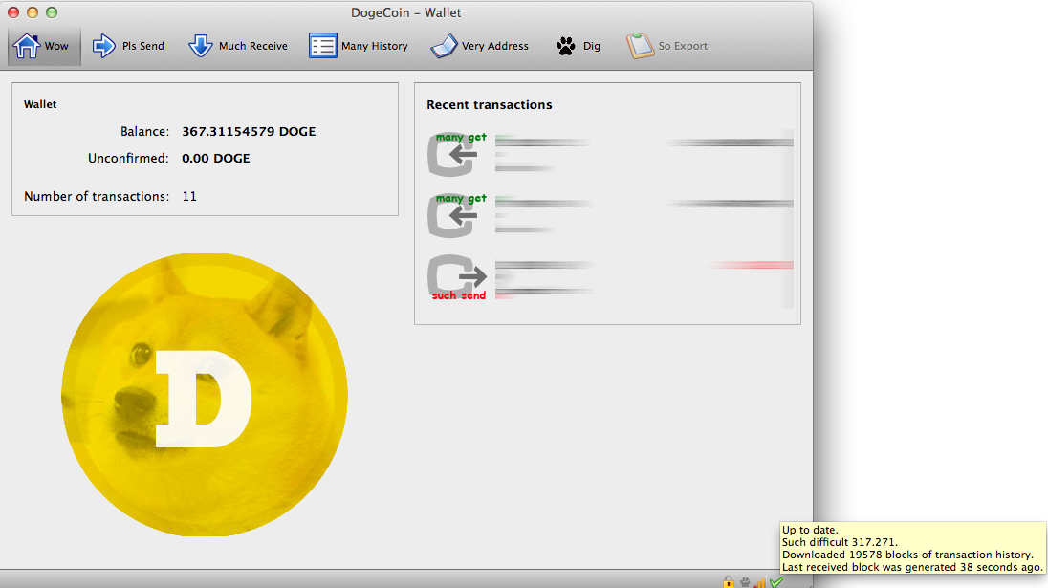Click the wallet encryption lock icon
Screen dimensions: 1048x588
pyautogui.click(x=729, y=582)
